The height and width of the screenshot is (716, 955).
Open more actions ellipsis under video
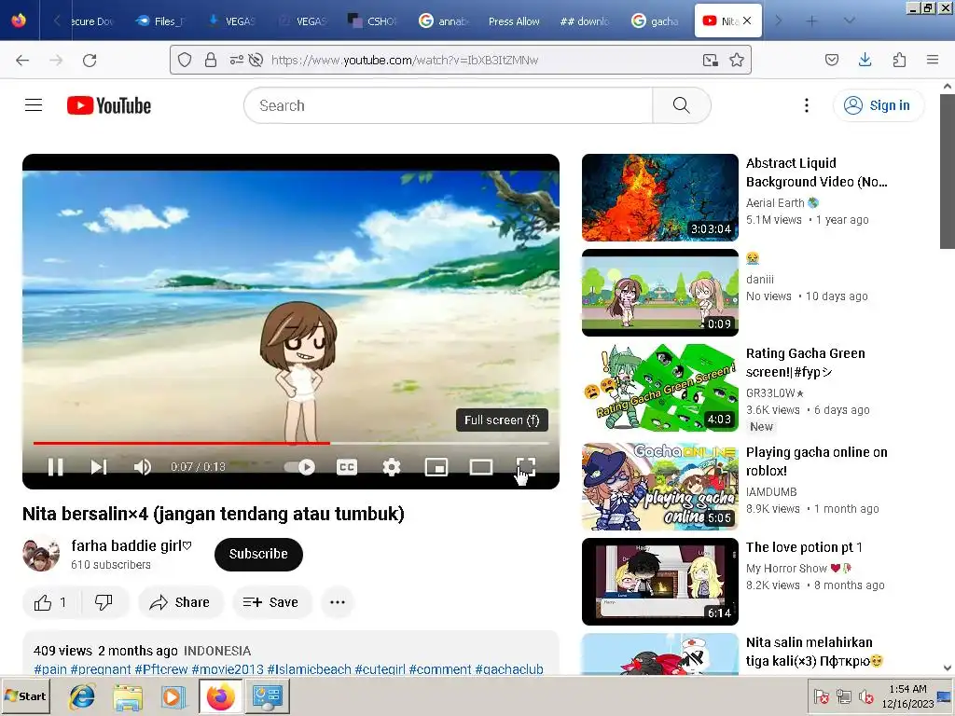coord(338,602)
